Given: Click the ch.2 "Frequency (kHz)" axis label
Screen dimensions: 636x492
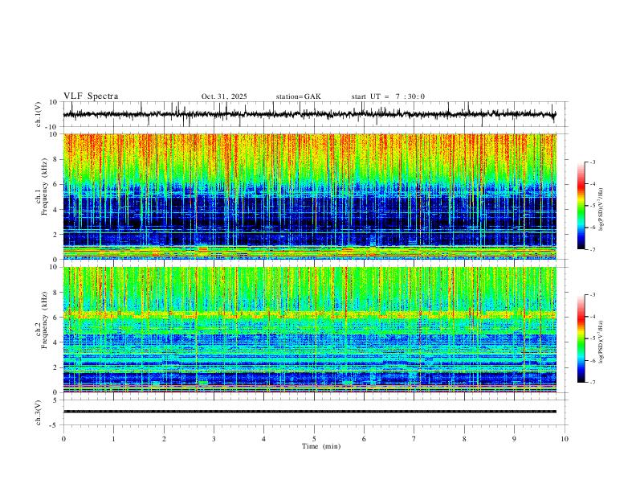Looking at the screenshot, I should coord(44,320).
